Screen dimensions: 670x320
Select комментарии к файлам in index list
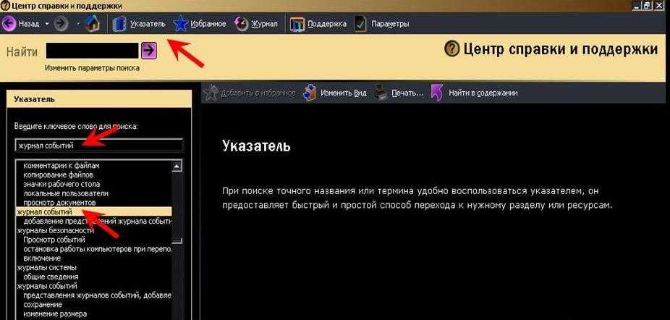click(61, 165)
